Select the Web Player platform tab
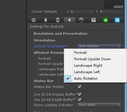Image resolution: width=127 pixels, height=112 pixels. point(34,20)
